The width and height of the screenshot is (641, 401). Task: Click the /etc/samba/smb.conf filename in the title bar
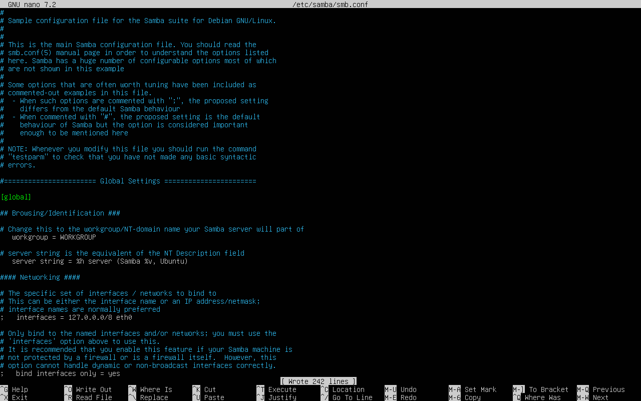tap(331, 5)
